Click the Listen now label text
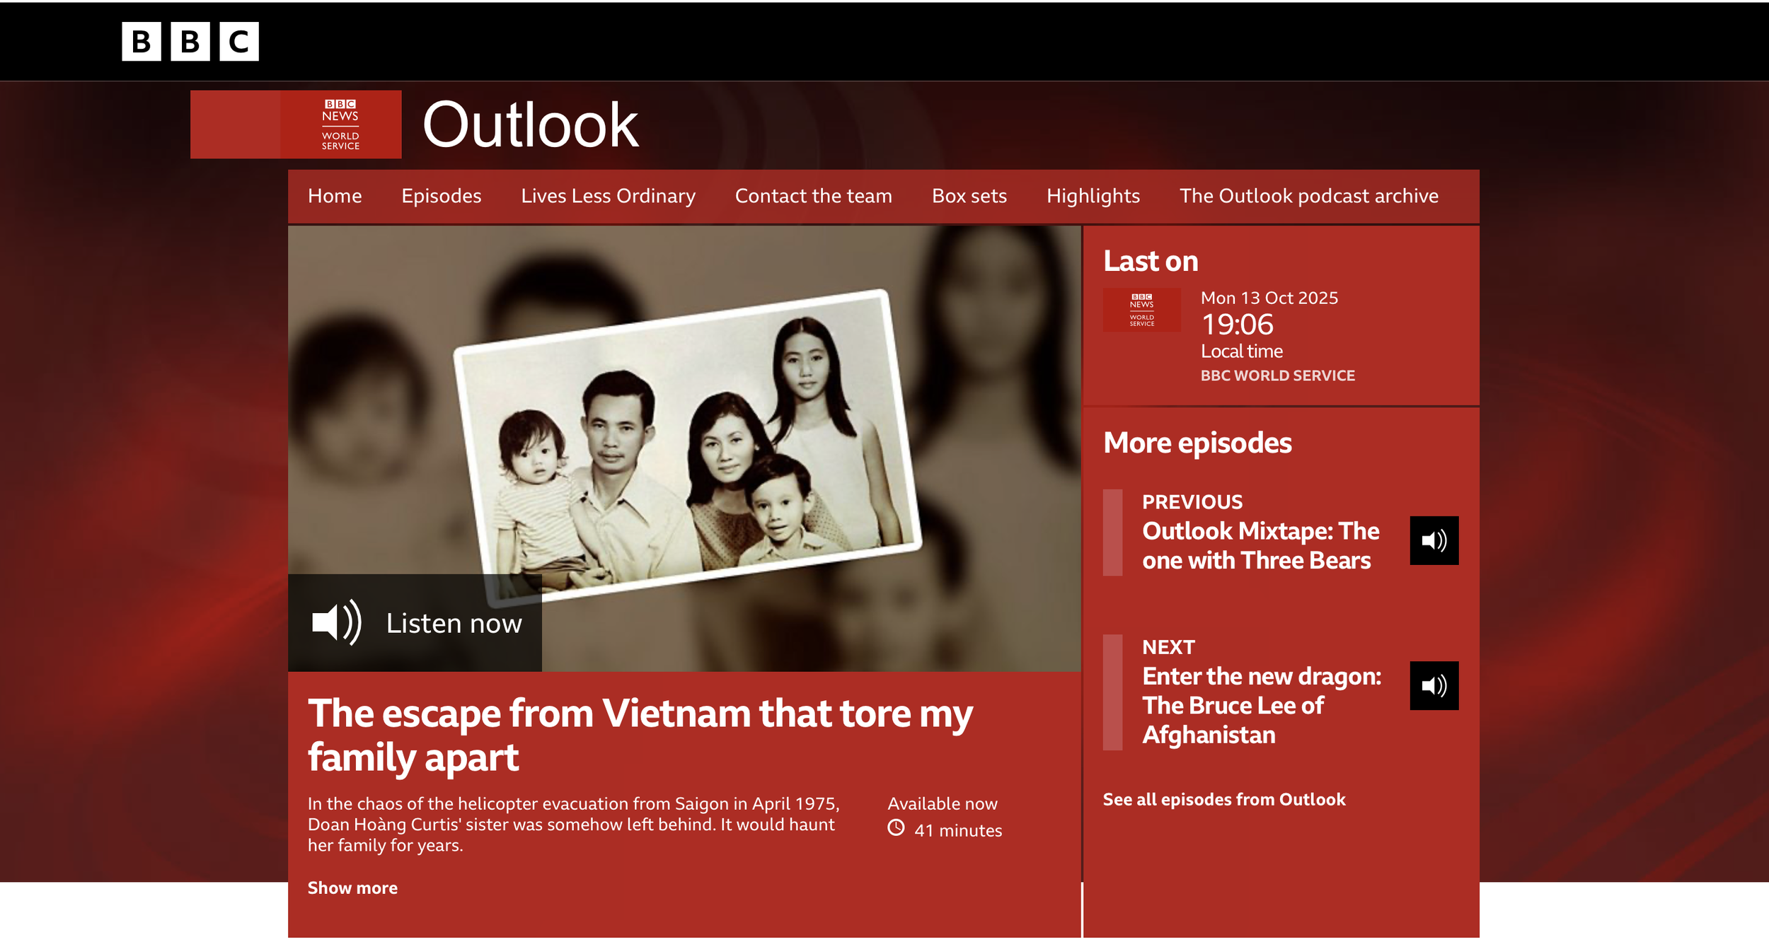Viewport: 1769px width, 942px height. (454, 624)
